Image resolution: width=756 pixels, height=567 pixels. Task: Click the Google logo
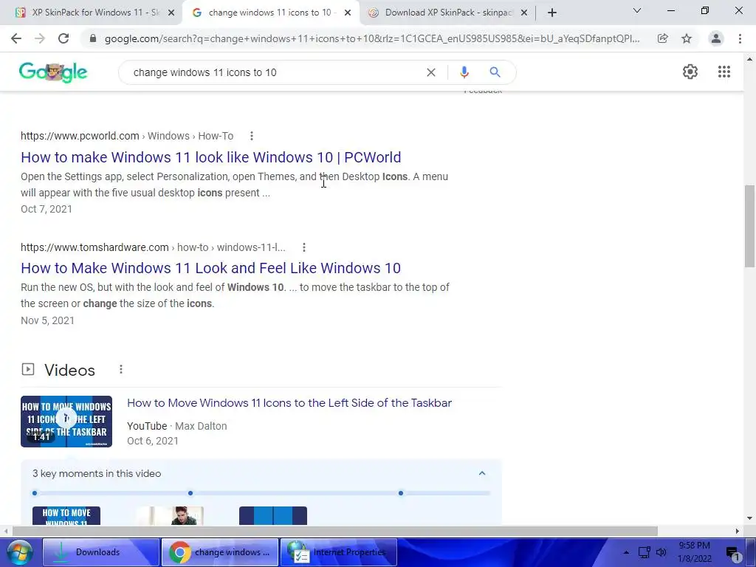[53, 72]
